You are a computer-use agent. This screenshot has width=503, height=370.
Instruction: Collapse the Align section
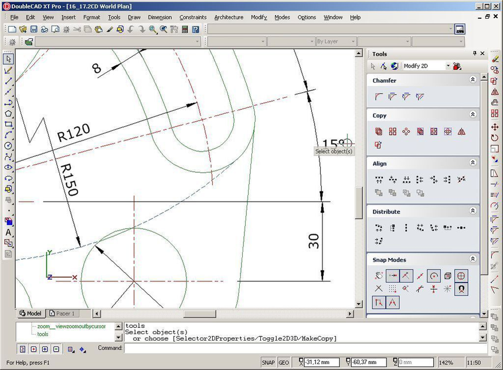(x=474, y=163)
